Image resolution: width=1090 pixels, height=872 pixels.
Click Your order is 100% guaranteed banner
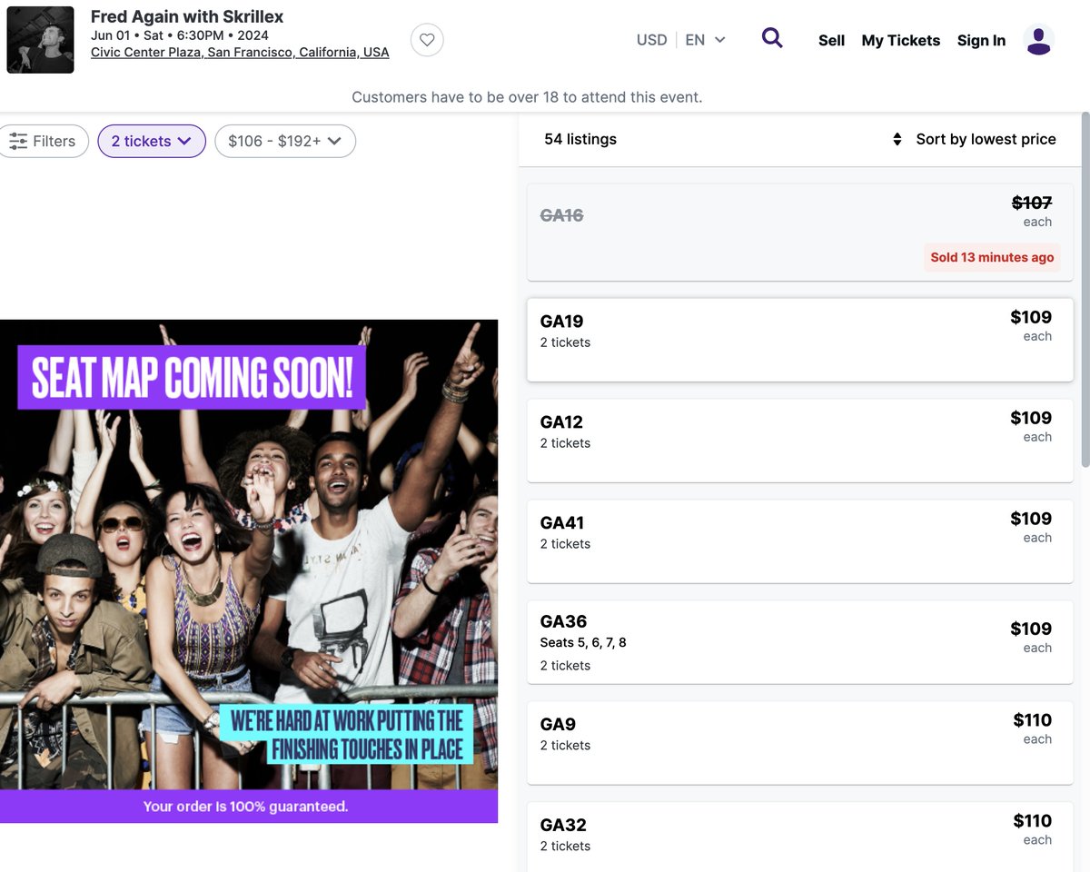pos(249,806)
